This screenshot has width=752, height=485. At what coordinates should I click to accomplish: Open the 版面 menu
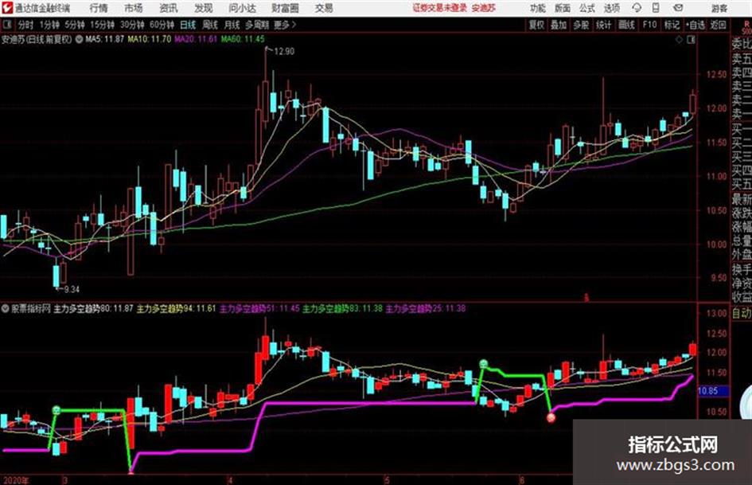tap(562, 8)
